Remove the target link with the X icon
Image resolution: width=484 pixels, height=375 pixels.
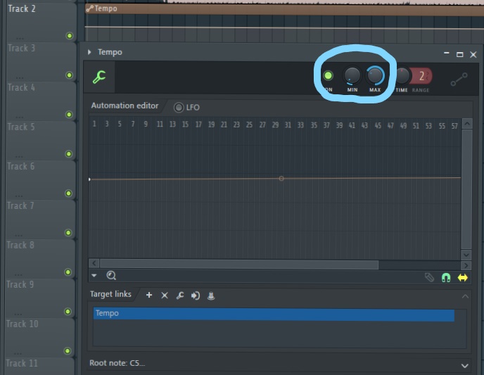click(165, 295)
